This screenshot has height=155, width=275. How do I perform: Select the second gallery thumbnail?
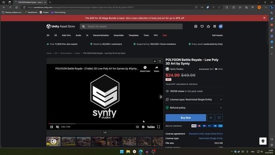click(x=69, y=142)
